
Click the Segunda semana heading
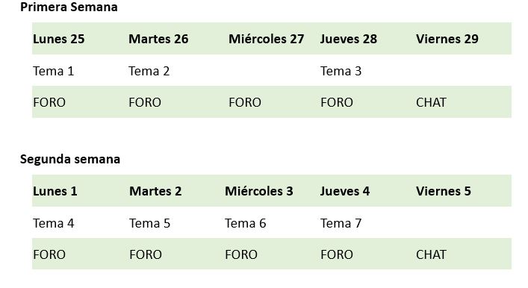(x=70, y=159)
